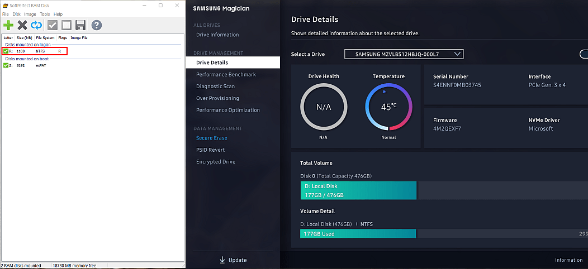The height and width of the screenshot is (269, 588).
Task: Select the NTFS file system cell
Action: point(40,51)
